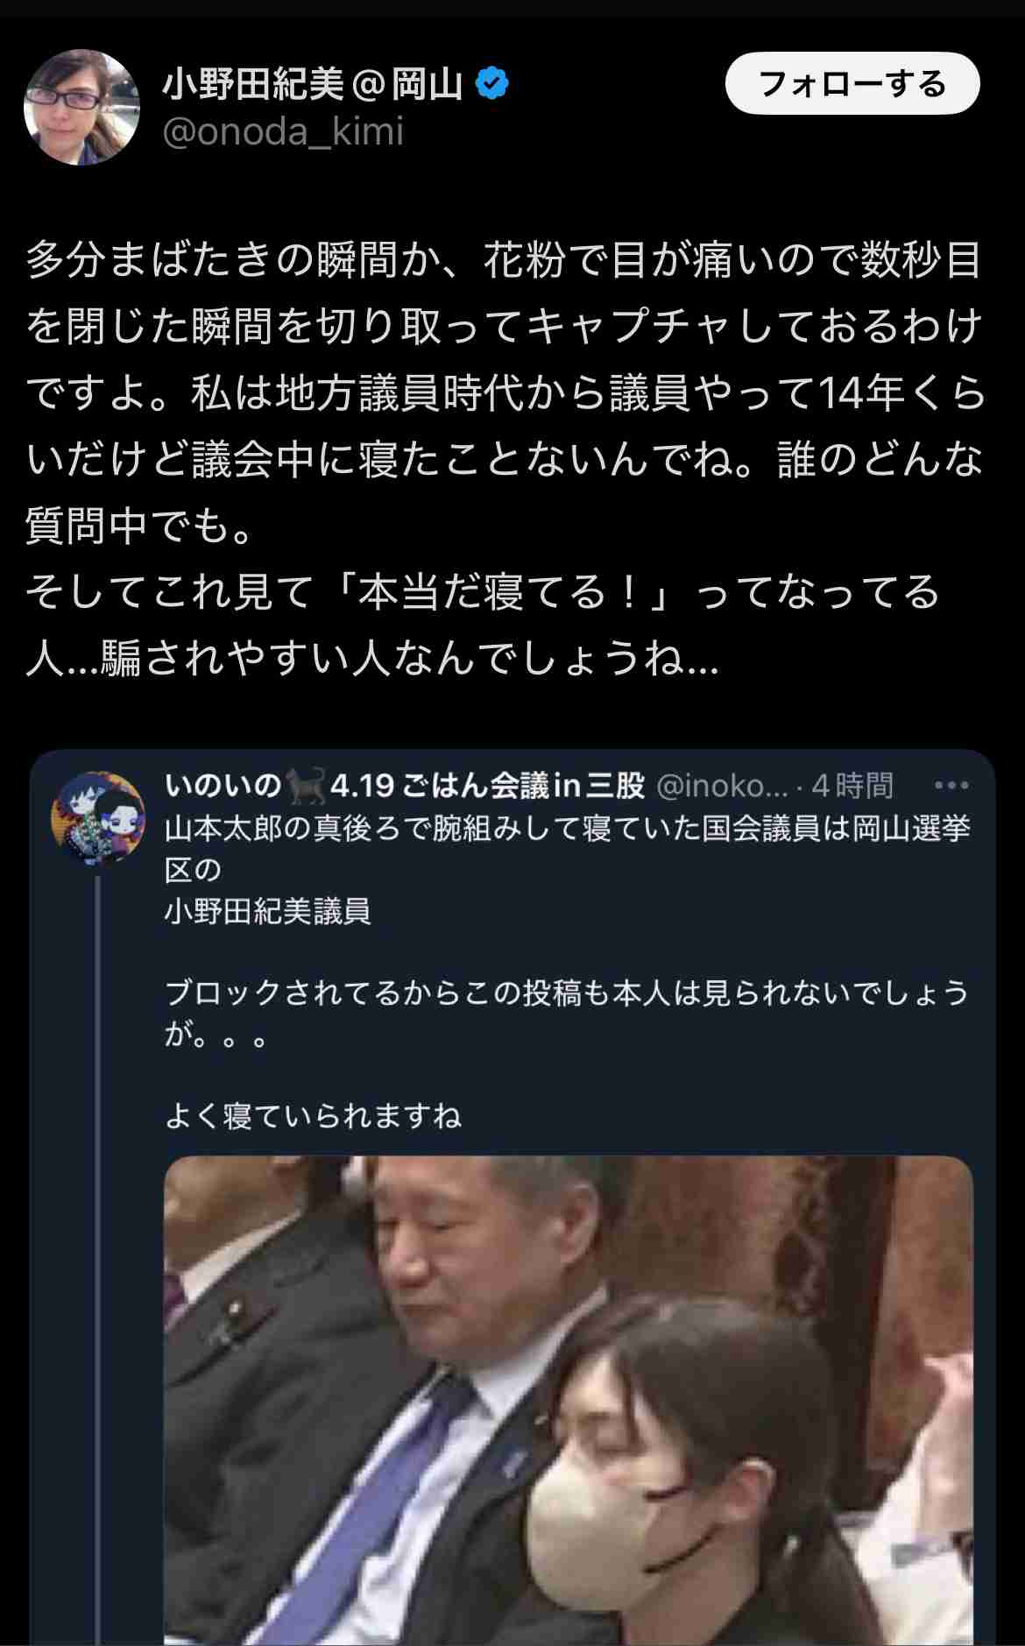Open the quoted tweet's three-dot menu
Image resolution: width=1025 pixels, height=1646 pixels.
tap(951, 786)
